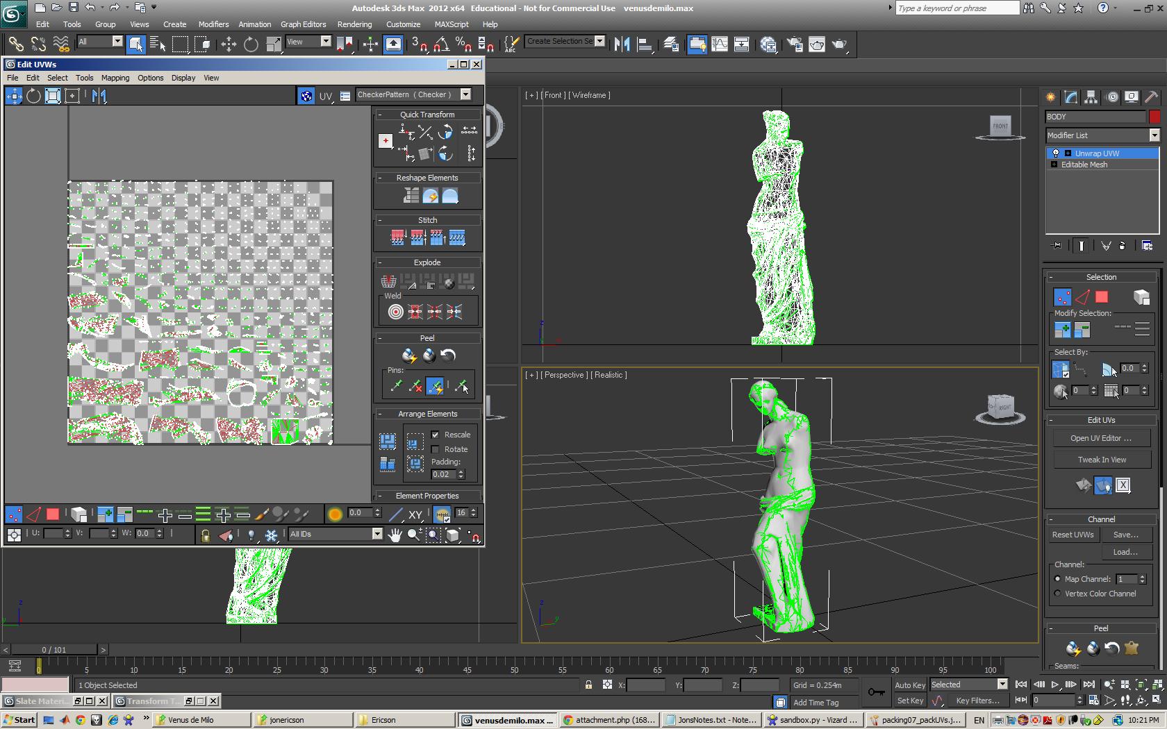Open the All IDs dropdown

pos(377,534)
